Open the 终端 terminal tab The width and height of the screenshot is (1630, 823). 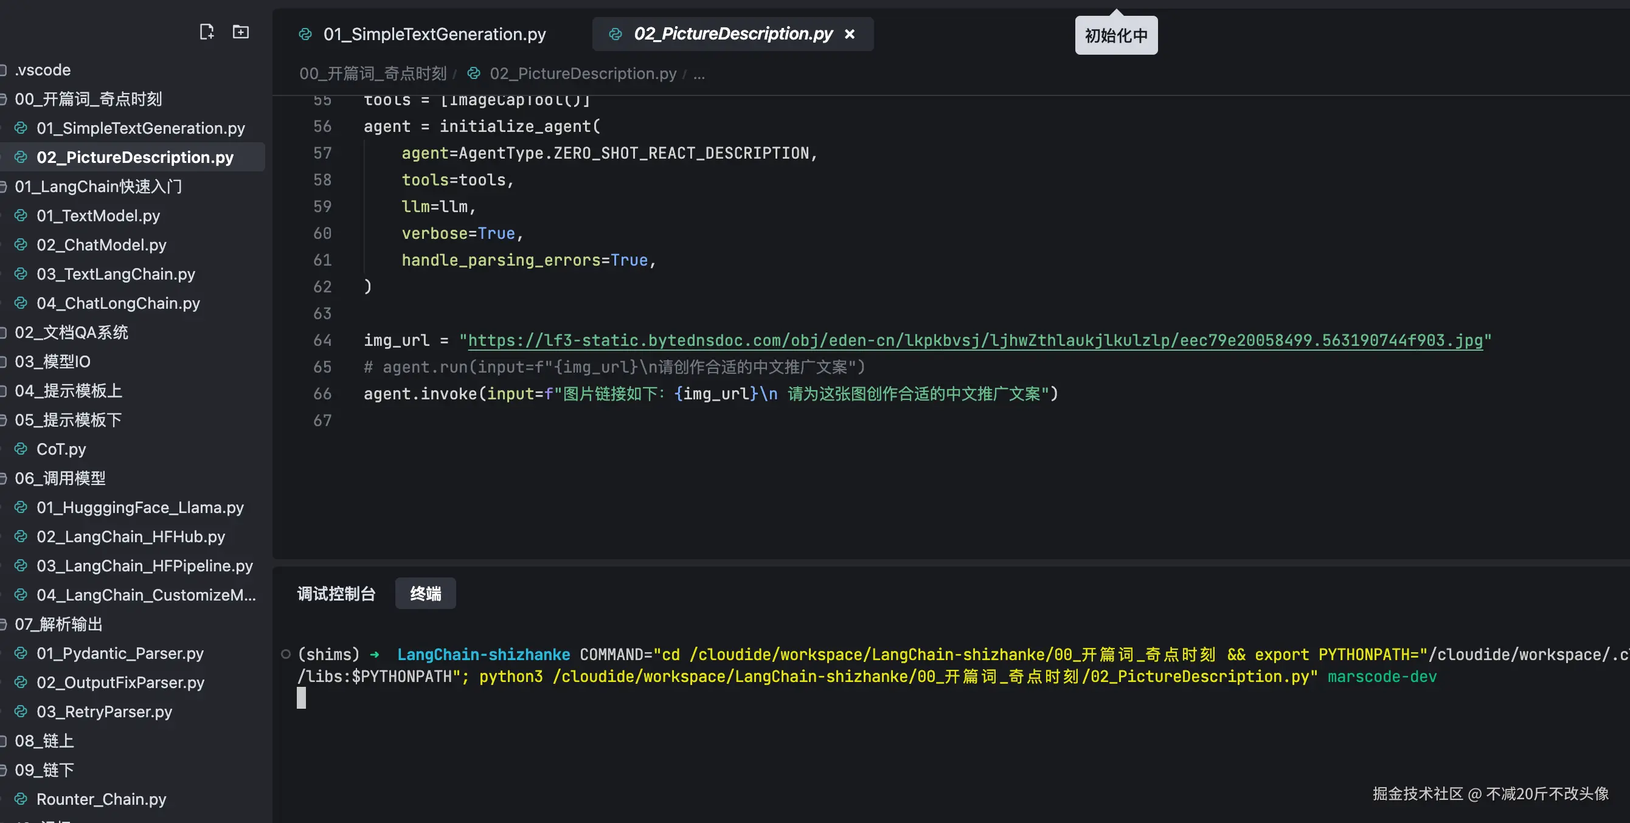(425, 593)
